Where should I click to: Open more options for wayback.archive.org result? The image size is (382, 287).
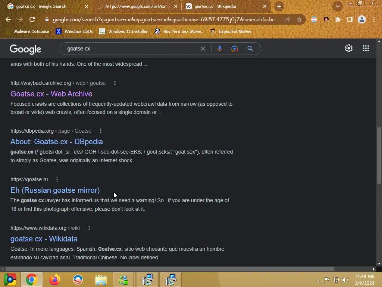(115, 83)
